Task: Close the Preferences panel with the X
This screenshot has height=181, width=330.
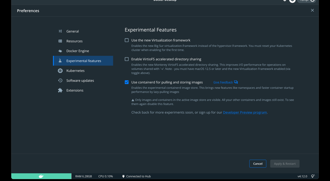Action: (312, 10)
